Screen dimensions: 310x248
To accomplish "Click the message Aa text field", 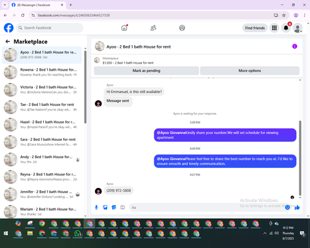I will [x=206, y=207].
